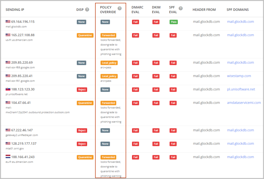The width and height of the screenshot is (264, 179).
Task: Click the Netherlands flag beside 188.166.41.243
Action: click(x=8, y=157)
